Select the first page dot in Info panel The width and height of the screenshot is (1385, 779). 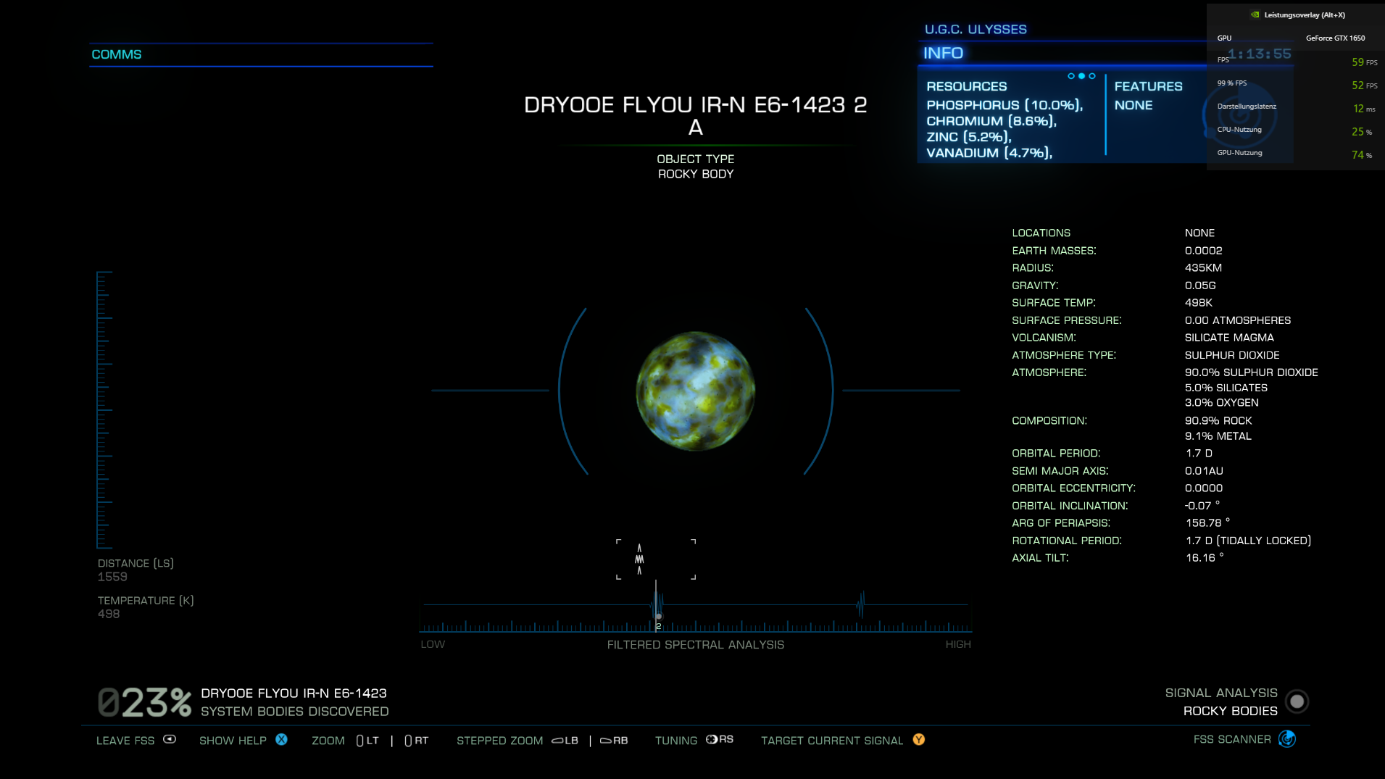[1071, 76]
